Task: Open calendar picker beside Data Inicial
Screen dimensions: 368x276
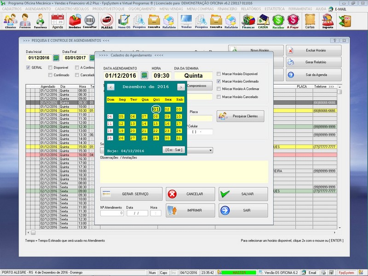Action: pyautogui.click(x=56, y=58)
